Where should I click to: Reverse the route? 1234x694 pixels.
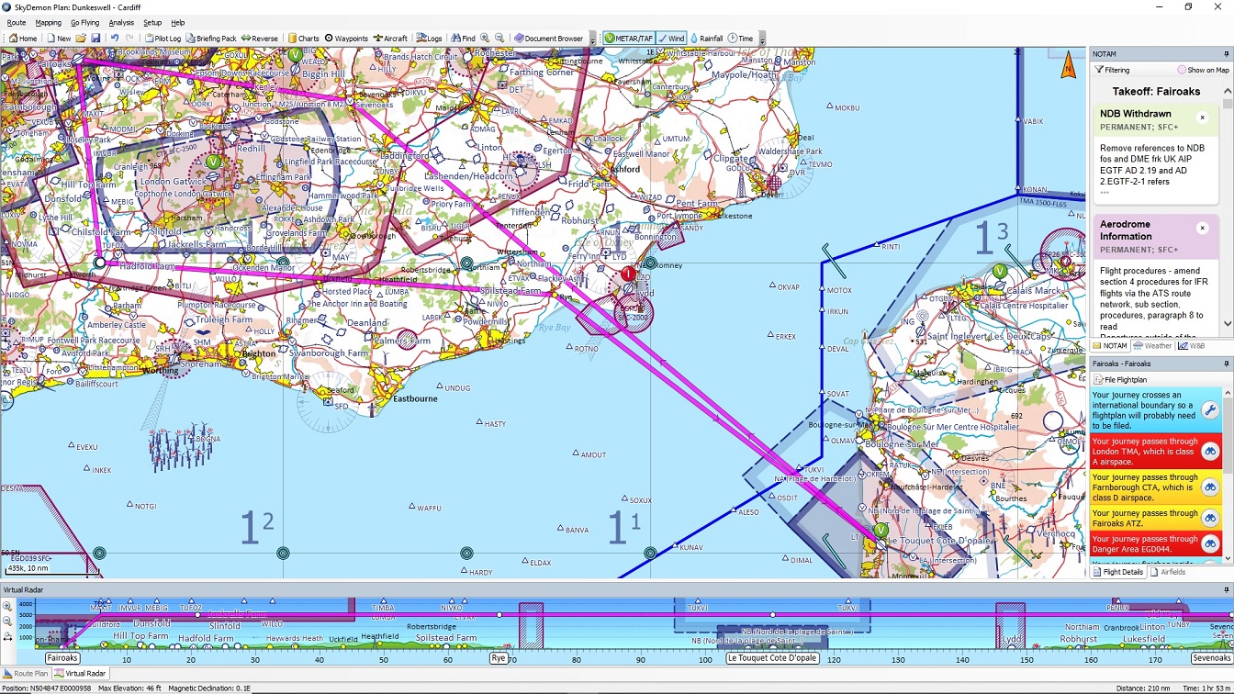260,39
